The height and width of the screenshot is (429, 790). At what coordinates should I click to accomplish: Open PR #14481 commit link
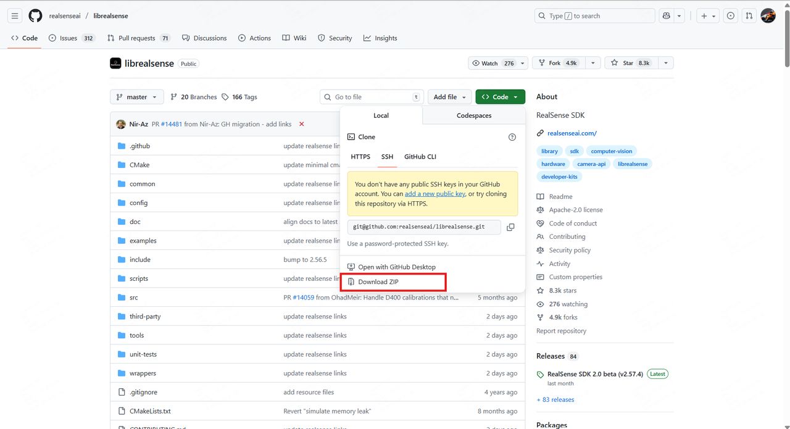(x=171, y=124)
